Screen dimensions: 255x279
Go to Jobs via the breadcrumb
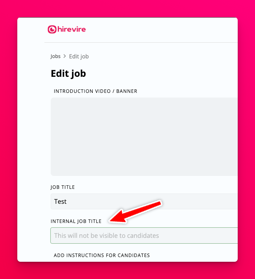pyautogui.click(x=55, y=56)
